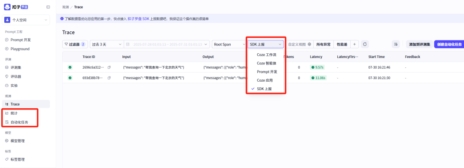
Task: Open 扣子罗盘 SDK link in banner
Action: pos(138,18)
